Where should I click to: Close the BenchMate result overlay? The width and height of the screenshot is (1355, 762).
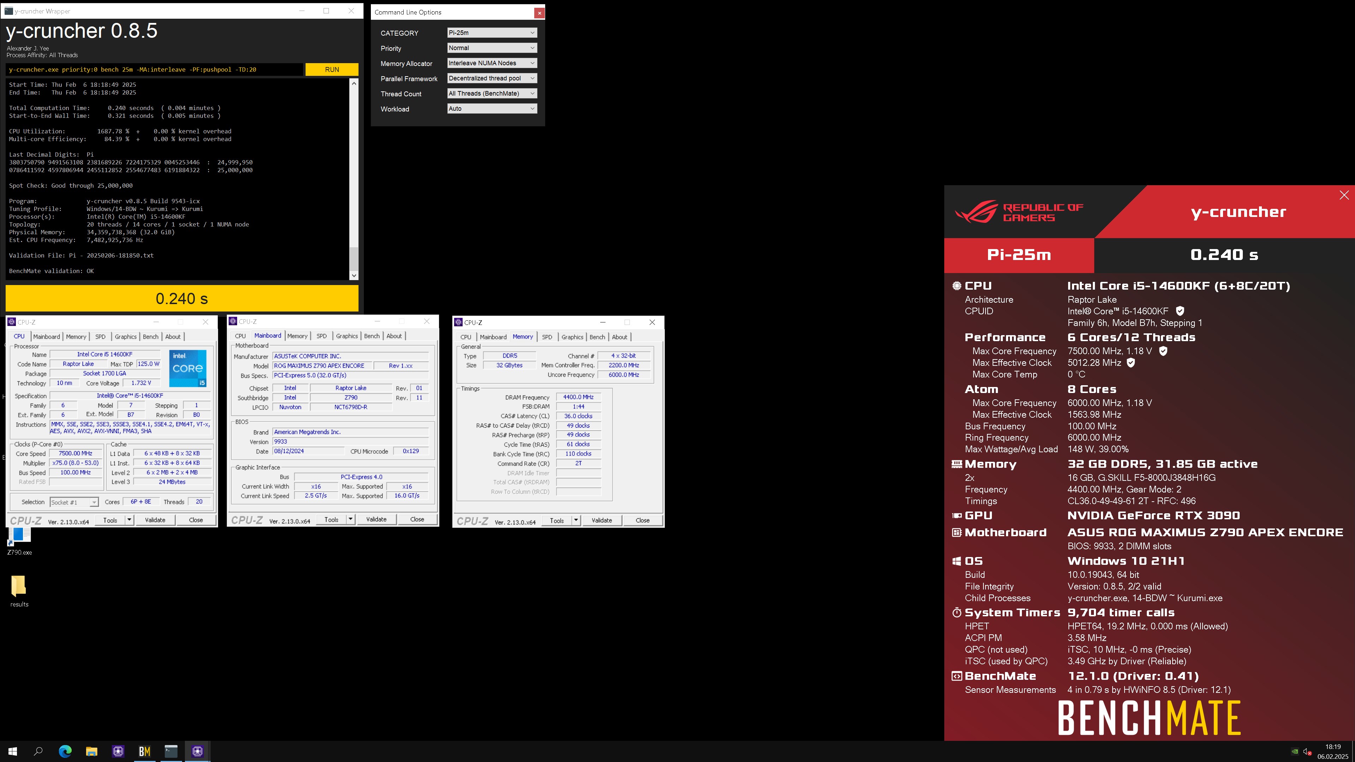(x=1344, y=195)
